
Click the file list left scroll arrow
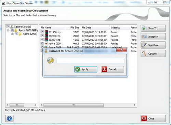pos(41,105)
